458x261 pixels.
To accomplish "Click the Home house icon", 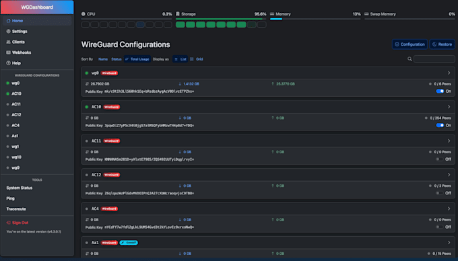I will (9, 21).
